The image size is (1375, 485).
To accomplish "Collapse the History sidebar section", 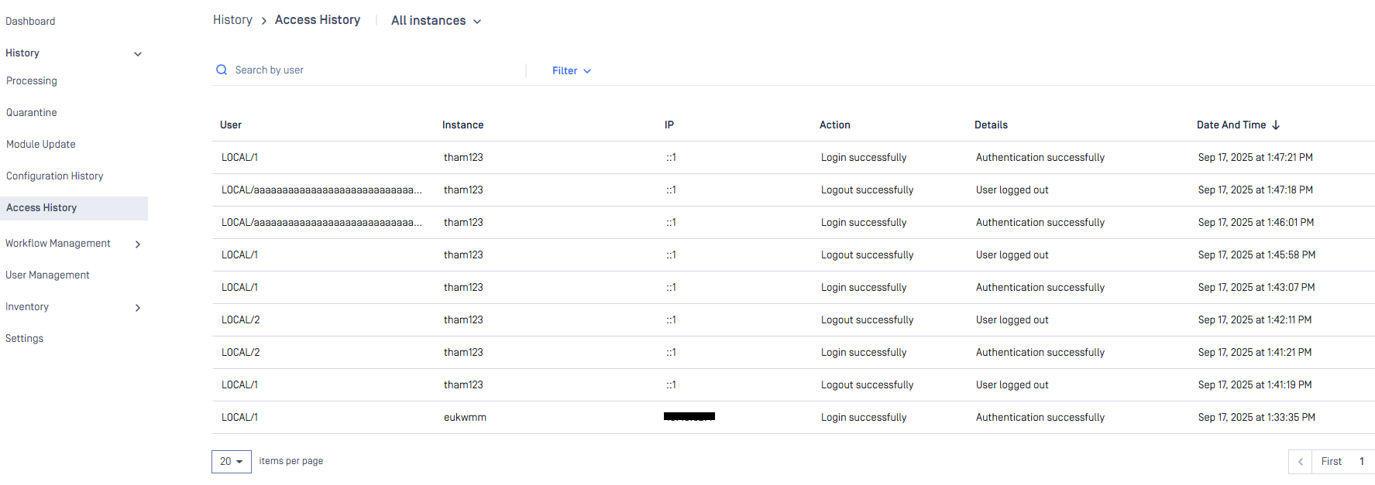I will 138,54.
